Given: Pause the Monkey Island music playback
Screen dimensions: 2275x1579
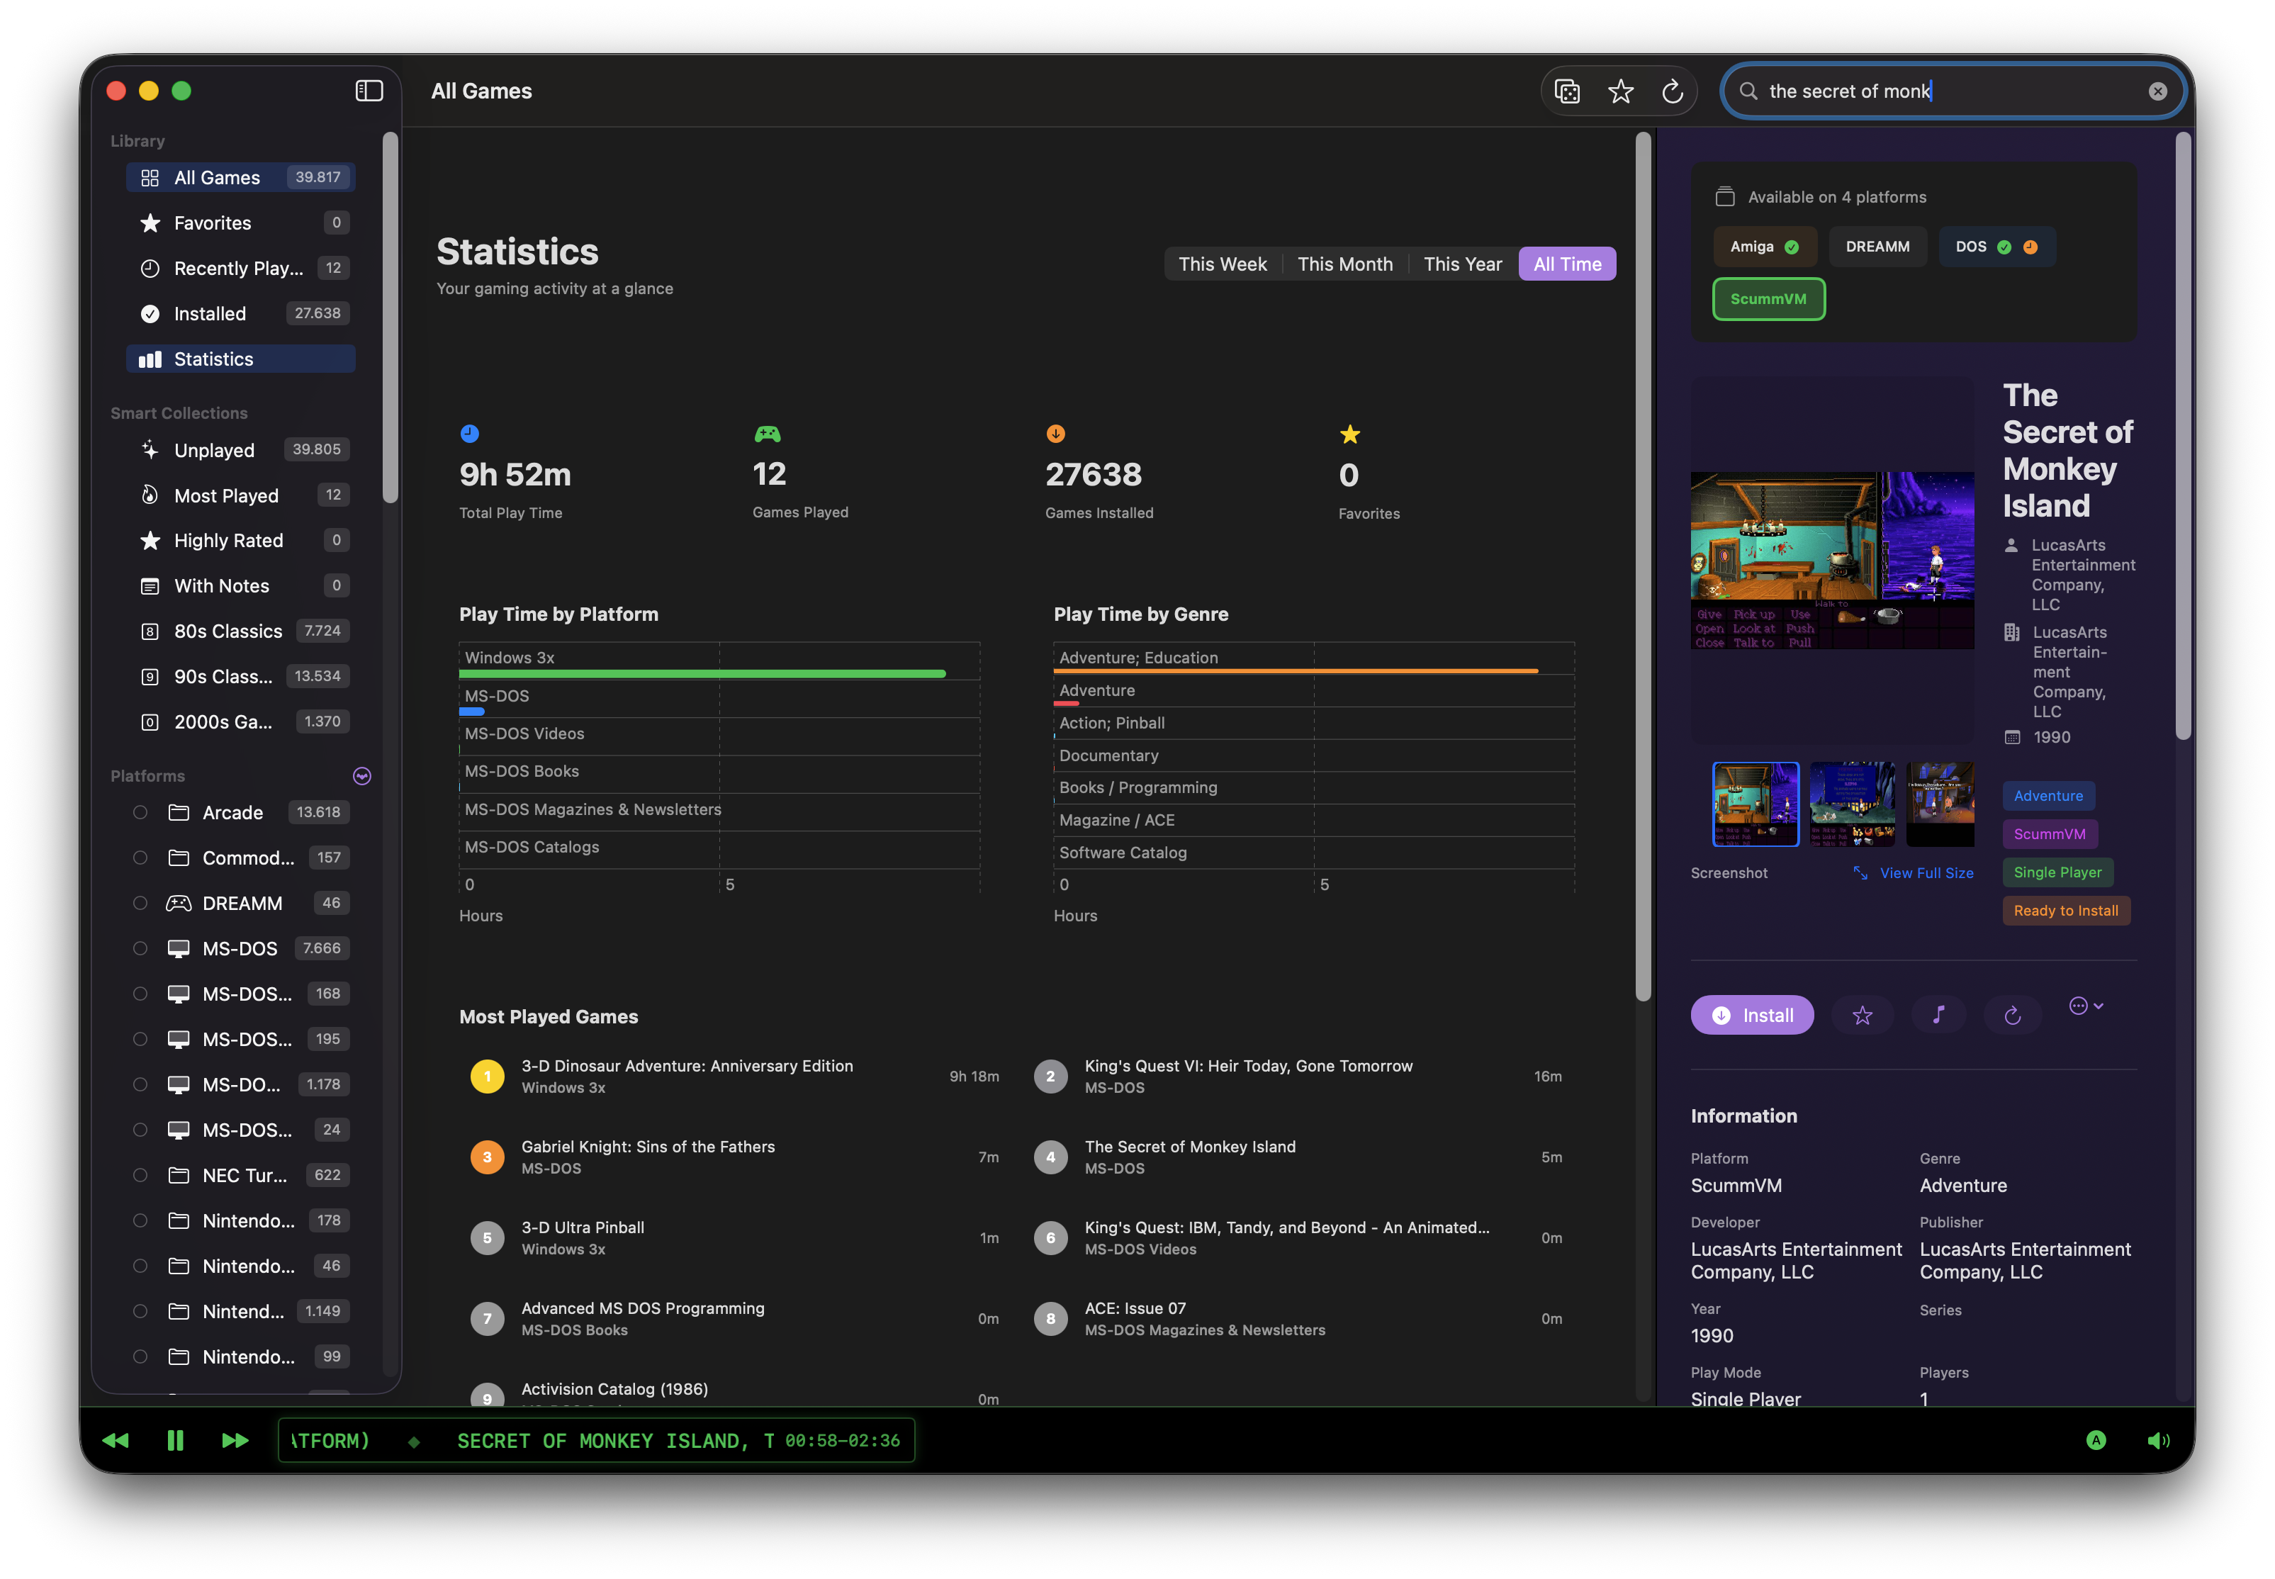Looking at the screenshot, I should point(175,1439).
